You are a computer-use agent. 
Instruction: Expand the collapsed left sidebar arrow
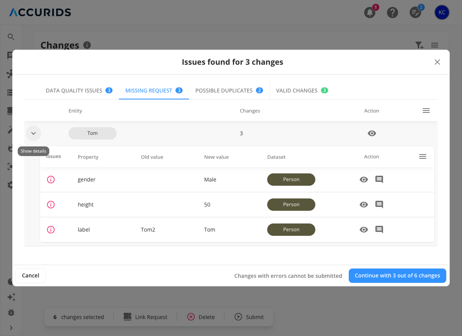(x=11, y=328)
